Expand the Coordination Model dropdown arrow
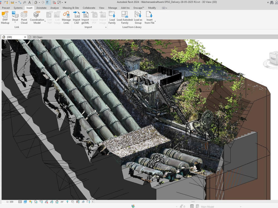 pyautogui.click(x=45, y=21)
